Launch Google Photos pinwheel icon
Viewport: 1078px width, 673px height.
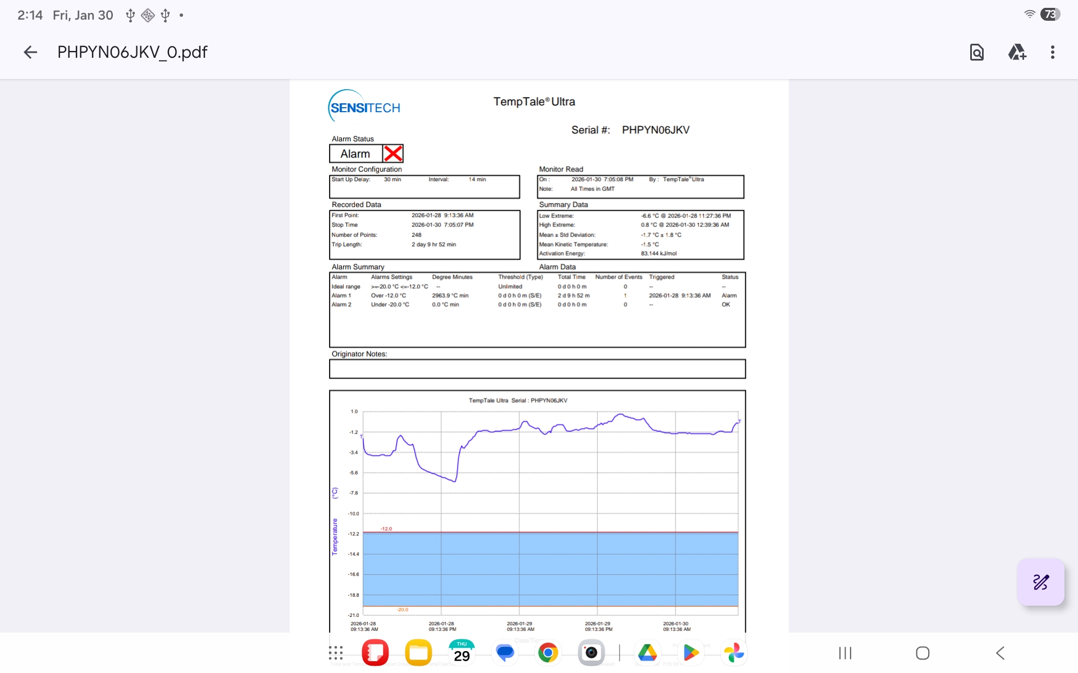[x=734, y=653]
